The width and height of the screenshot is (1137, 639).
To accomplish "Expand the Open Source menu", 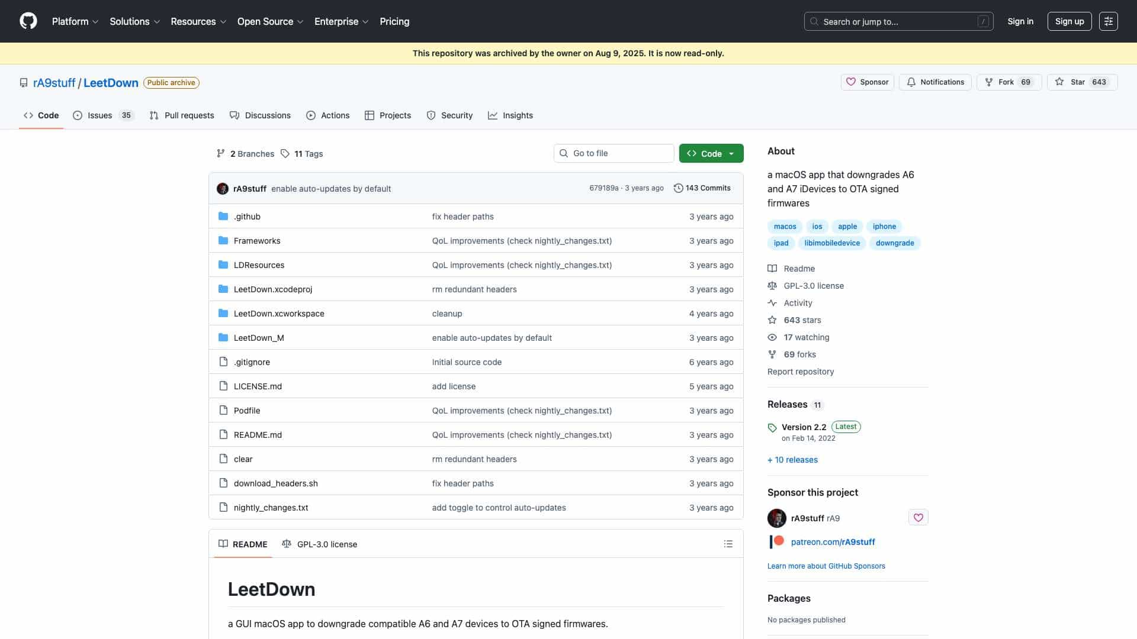I will coord(270,21).
